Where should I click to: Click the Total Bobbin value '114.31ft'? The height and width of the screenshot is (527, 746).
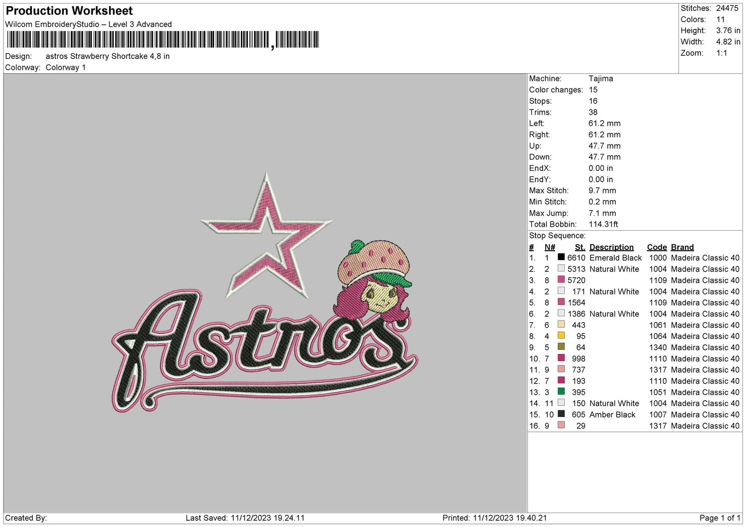604,224
